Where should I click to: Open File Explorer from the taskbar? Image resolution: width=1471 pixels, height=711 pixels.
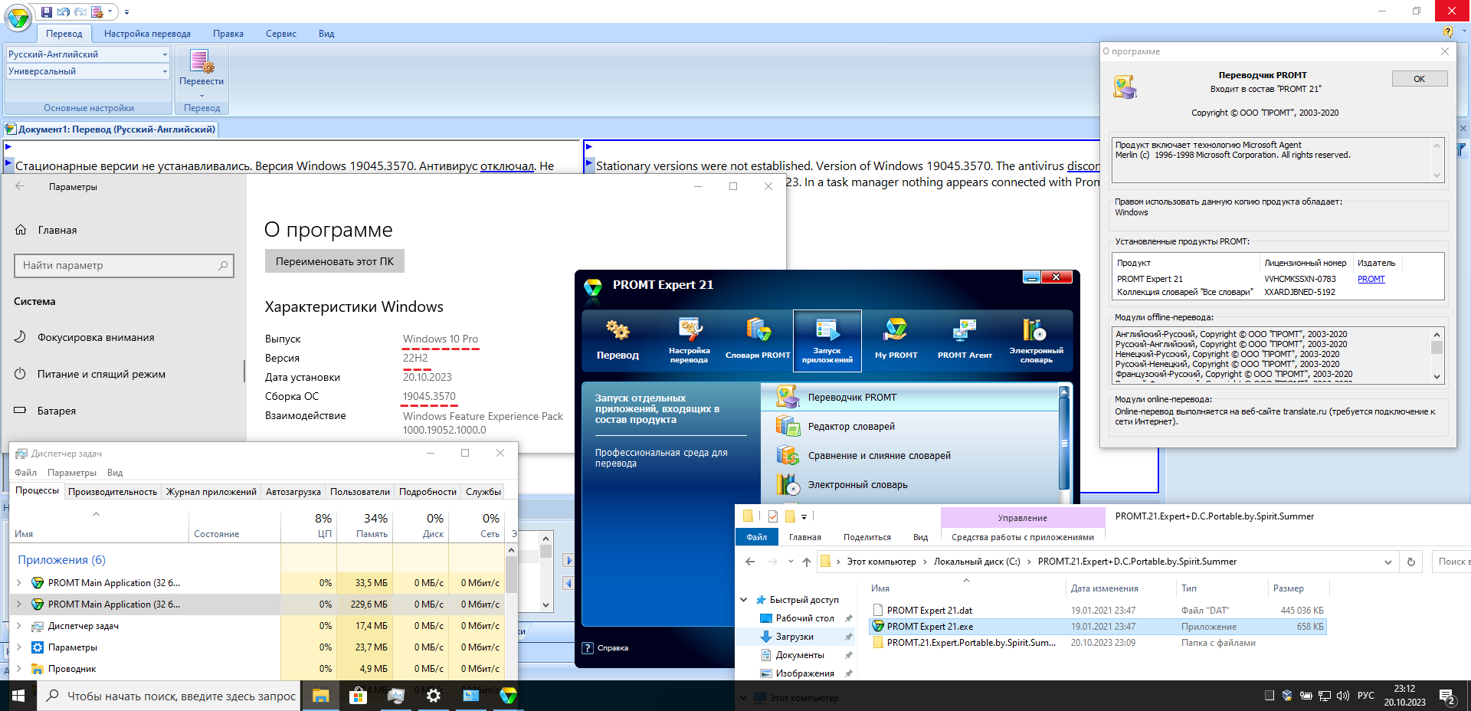[x=320, y=696]
